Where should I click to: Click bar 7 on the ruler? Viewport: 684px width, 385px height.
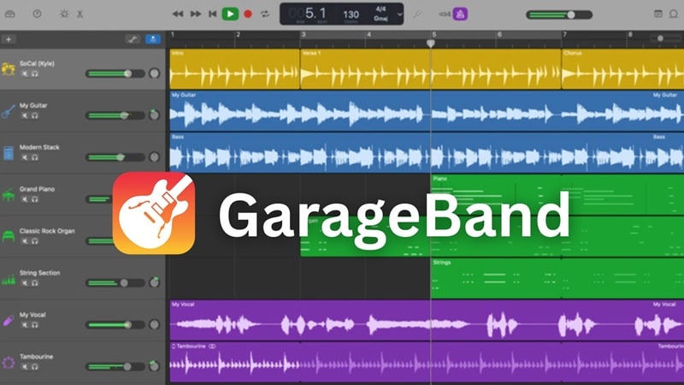pos(564,34)
